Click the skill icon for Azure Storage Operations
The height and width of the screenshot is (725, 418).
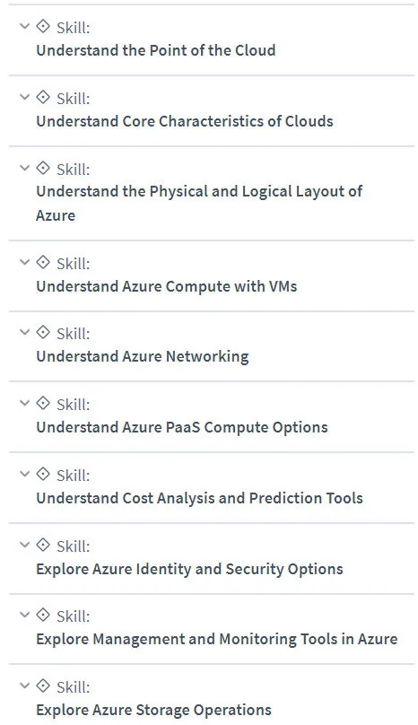click(x=43, y=686)
